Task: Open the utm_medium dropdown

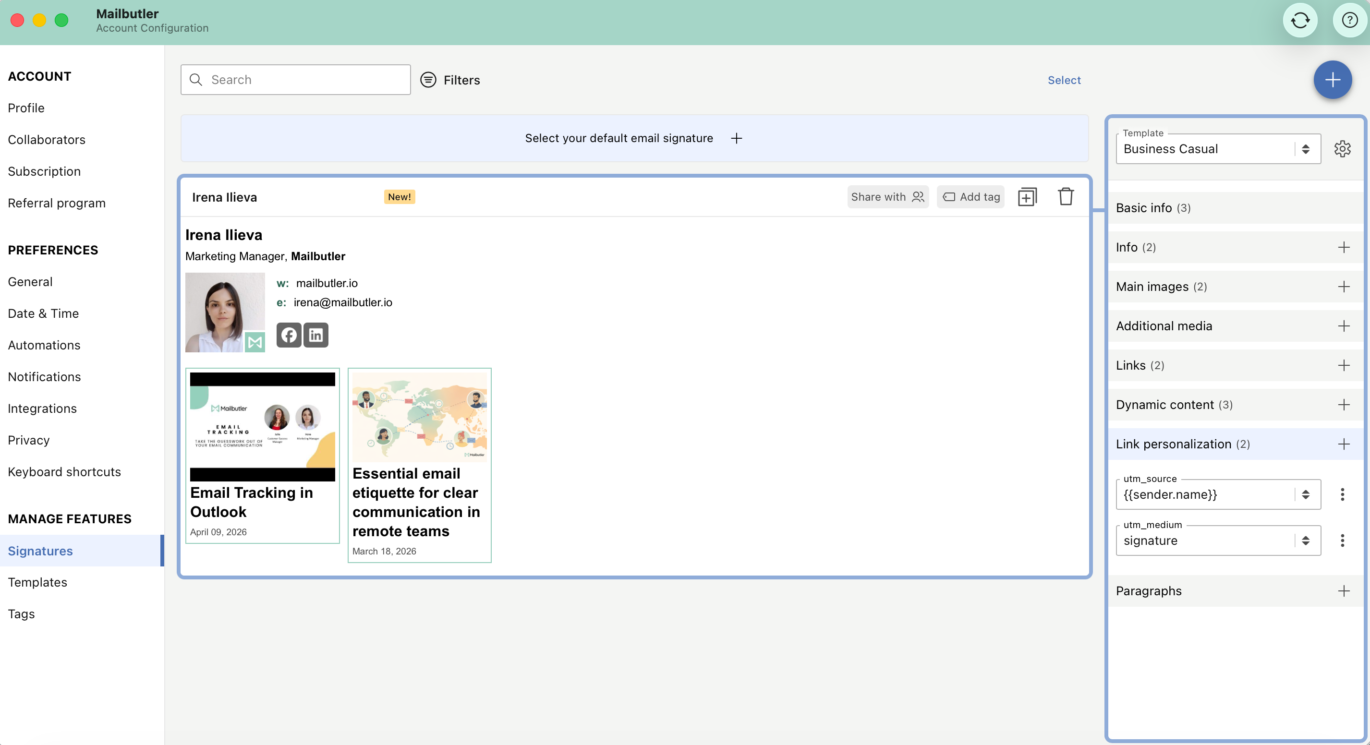Action: 1218,541
